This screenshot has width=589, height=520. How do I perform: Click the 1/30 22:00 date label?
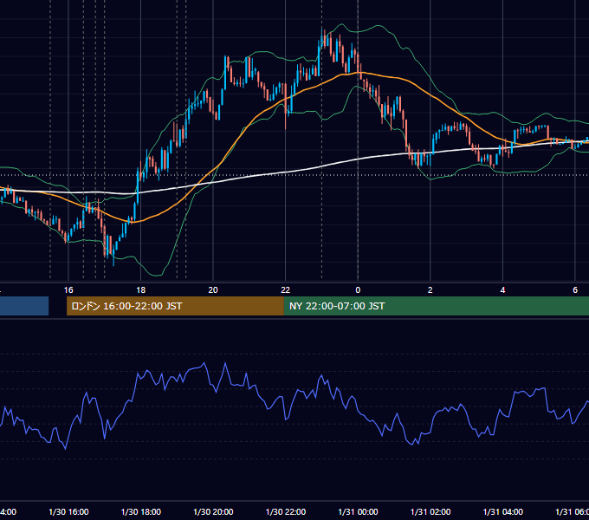(286, 511)
